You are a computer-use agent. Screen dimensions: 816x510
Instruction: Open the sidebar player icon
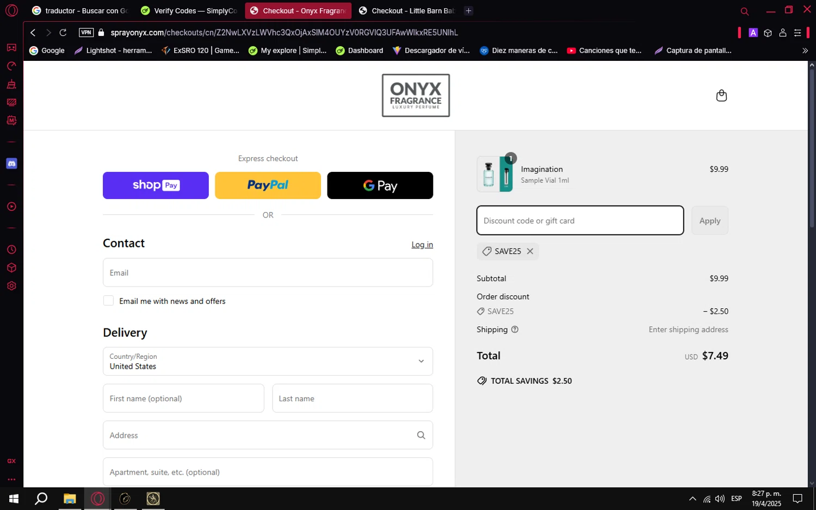click(x=11, y=207)
